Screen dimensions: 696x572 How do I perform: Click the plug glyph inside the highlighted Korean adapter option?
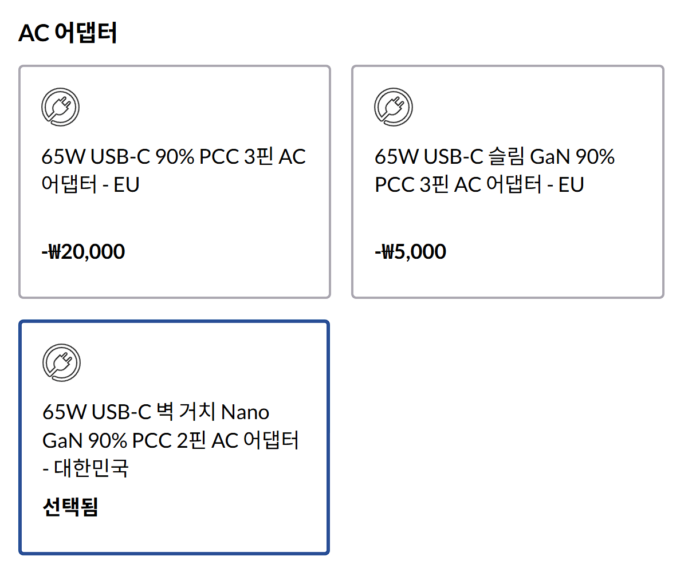(60, 361)
